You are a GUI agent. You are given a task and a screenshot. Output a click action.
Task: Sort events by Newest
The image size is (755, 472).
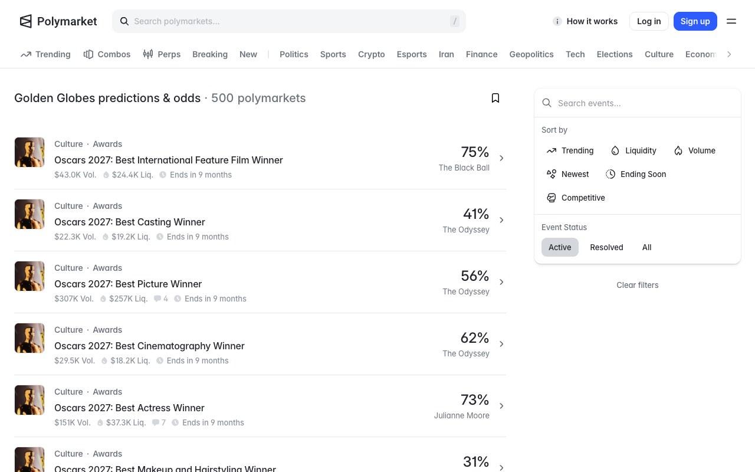(567, 174)
